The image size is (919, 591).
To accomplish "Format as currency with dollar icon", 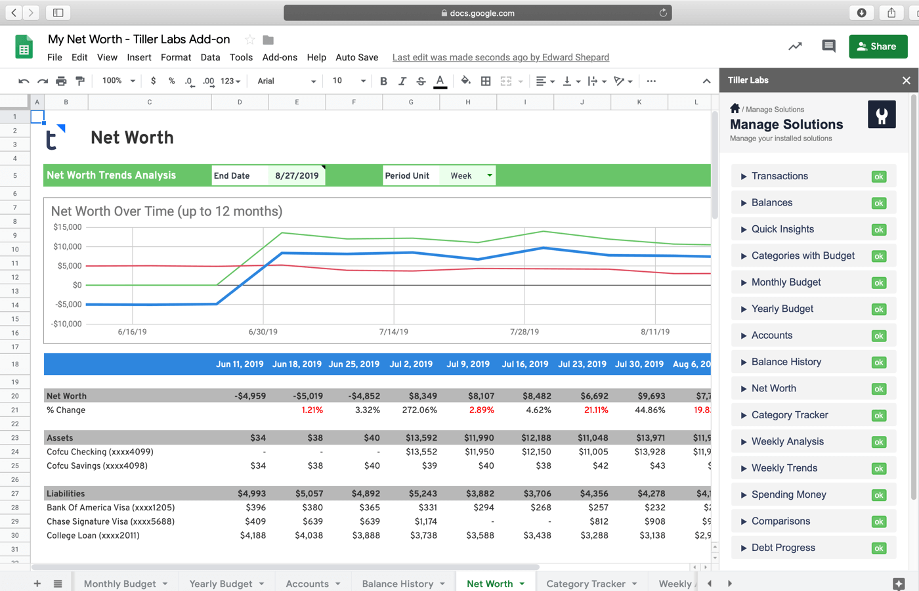I will 153,81.
